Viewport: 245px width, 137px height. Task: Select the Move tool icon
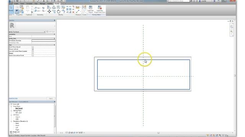(49, 11)
